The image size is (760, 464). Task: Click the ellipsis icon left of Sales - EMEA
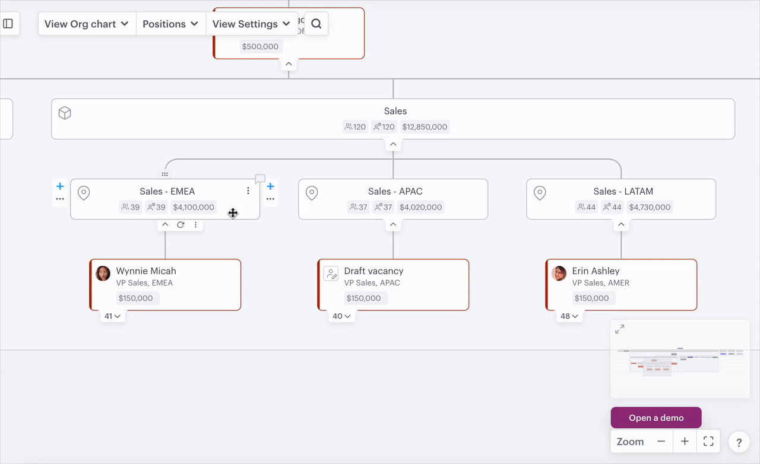[x=59, y=199]
